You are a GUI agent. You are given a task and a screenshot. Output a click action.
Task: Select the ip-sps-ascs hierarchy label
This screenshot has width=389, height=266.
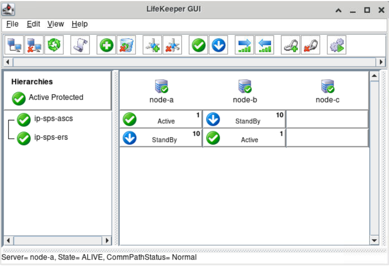[54, 118]
